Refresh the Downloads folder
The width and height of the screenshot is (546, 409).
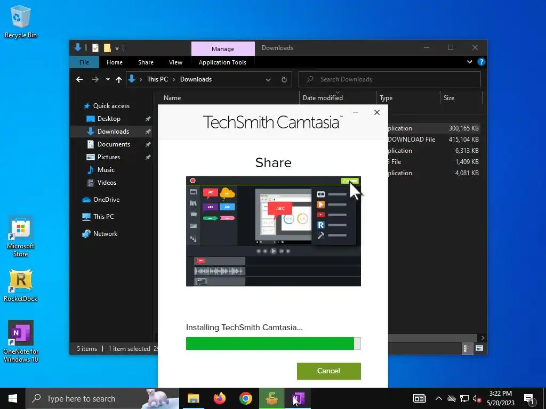click(x=284, y=80)
